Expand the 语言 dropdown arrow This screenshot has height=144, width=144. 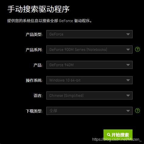[x=128, y=95]
